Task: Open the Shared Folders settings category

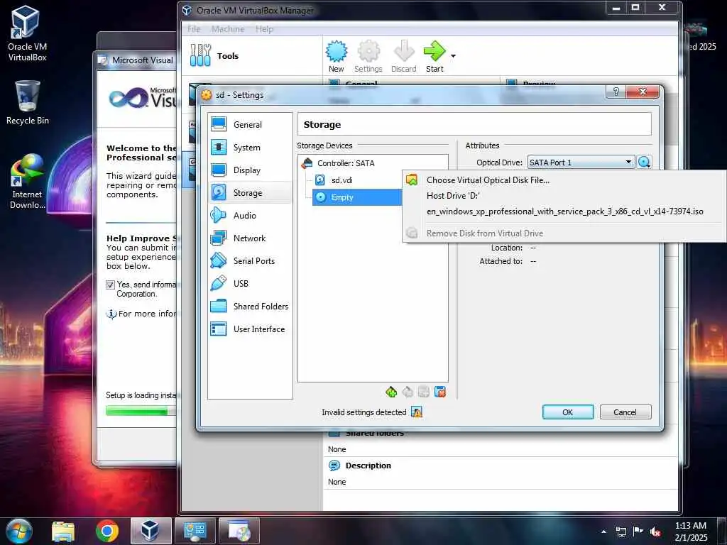Action: tap(249, 307)
